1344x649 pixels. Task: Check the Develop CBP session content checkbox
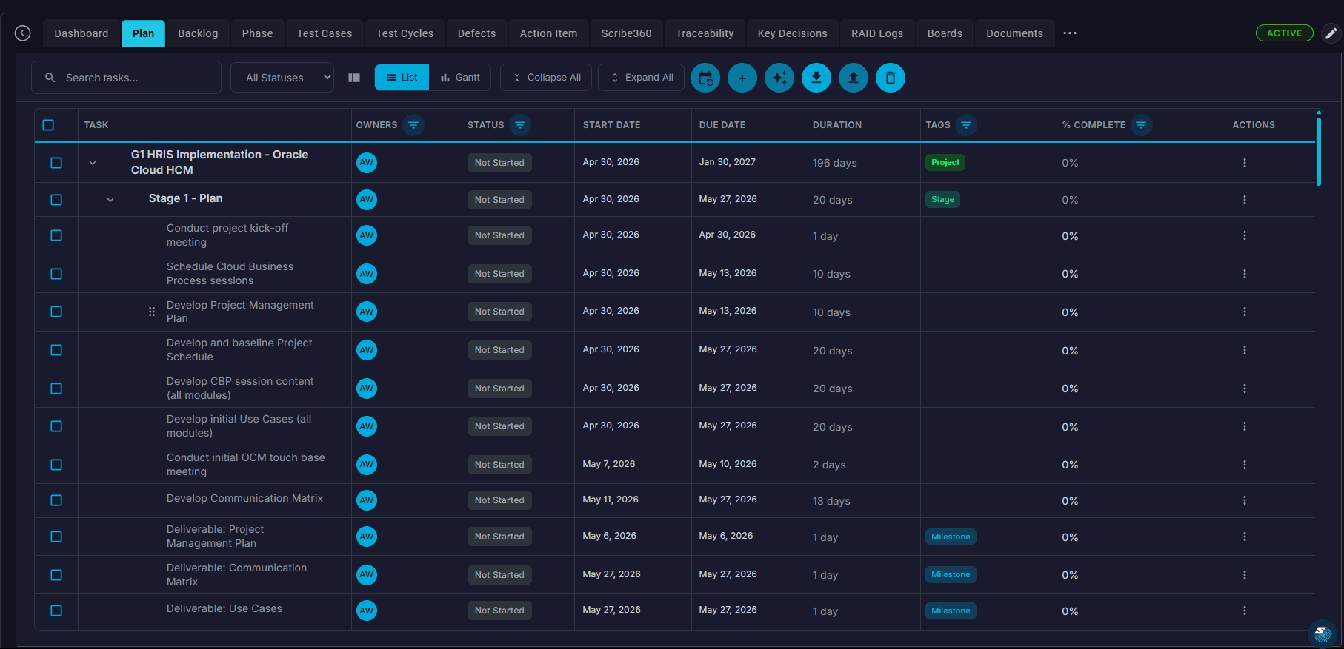click(x=56, y=389)
